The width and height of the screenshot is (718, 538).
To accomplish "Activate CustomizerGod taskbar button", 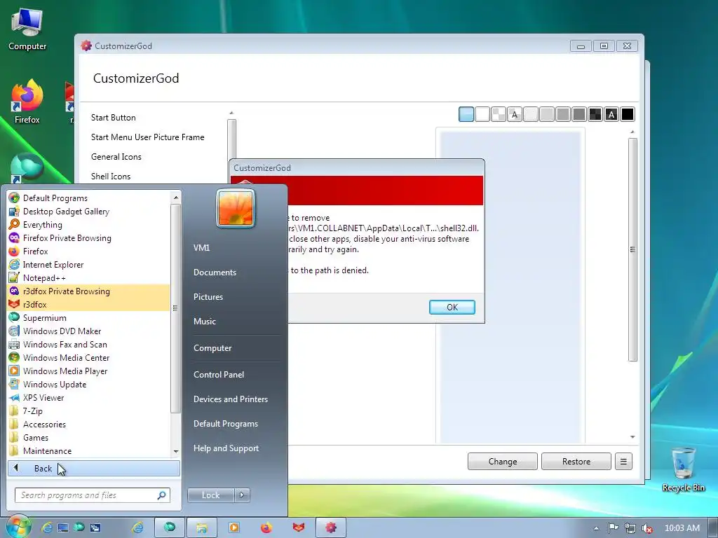I will tap(331, 527).
